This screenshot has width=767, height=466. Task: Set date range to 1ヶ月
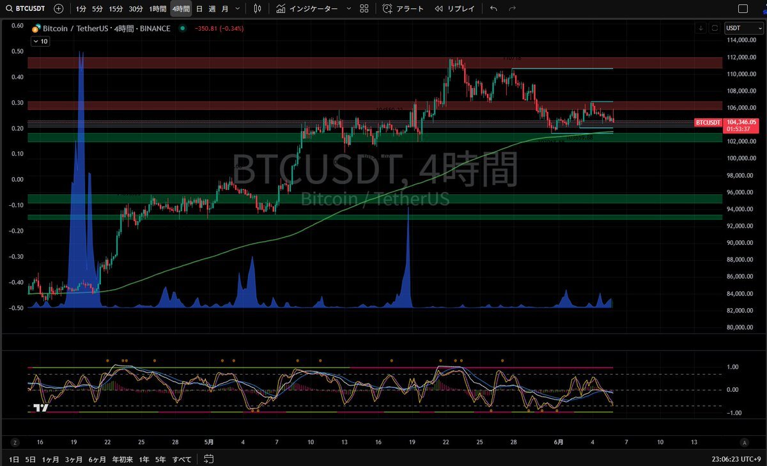pos(50,459)
